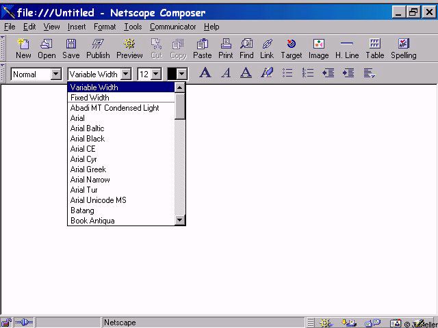
Task: Choose Arial Cyr font
Action: (121, 159)
